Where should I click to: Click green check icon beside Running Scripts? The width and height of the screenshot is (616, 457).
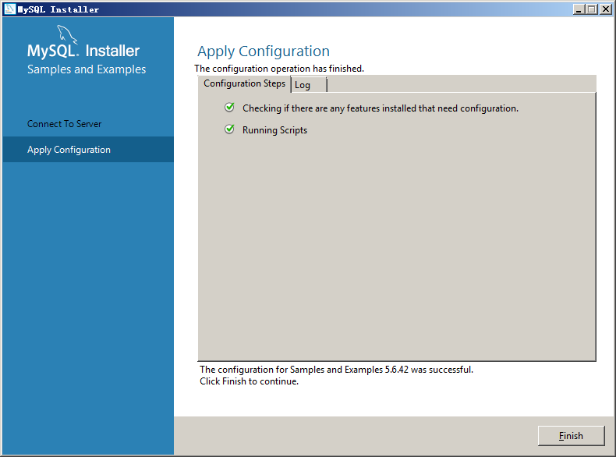pyautogui.click(x=229, y=129)
